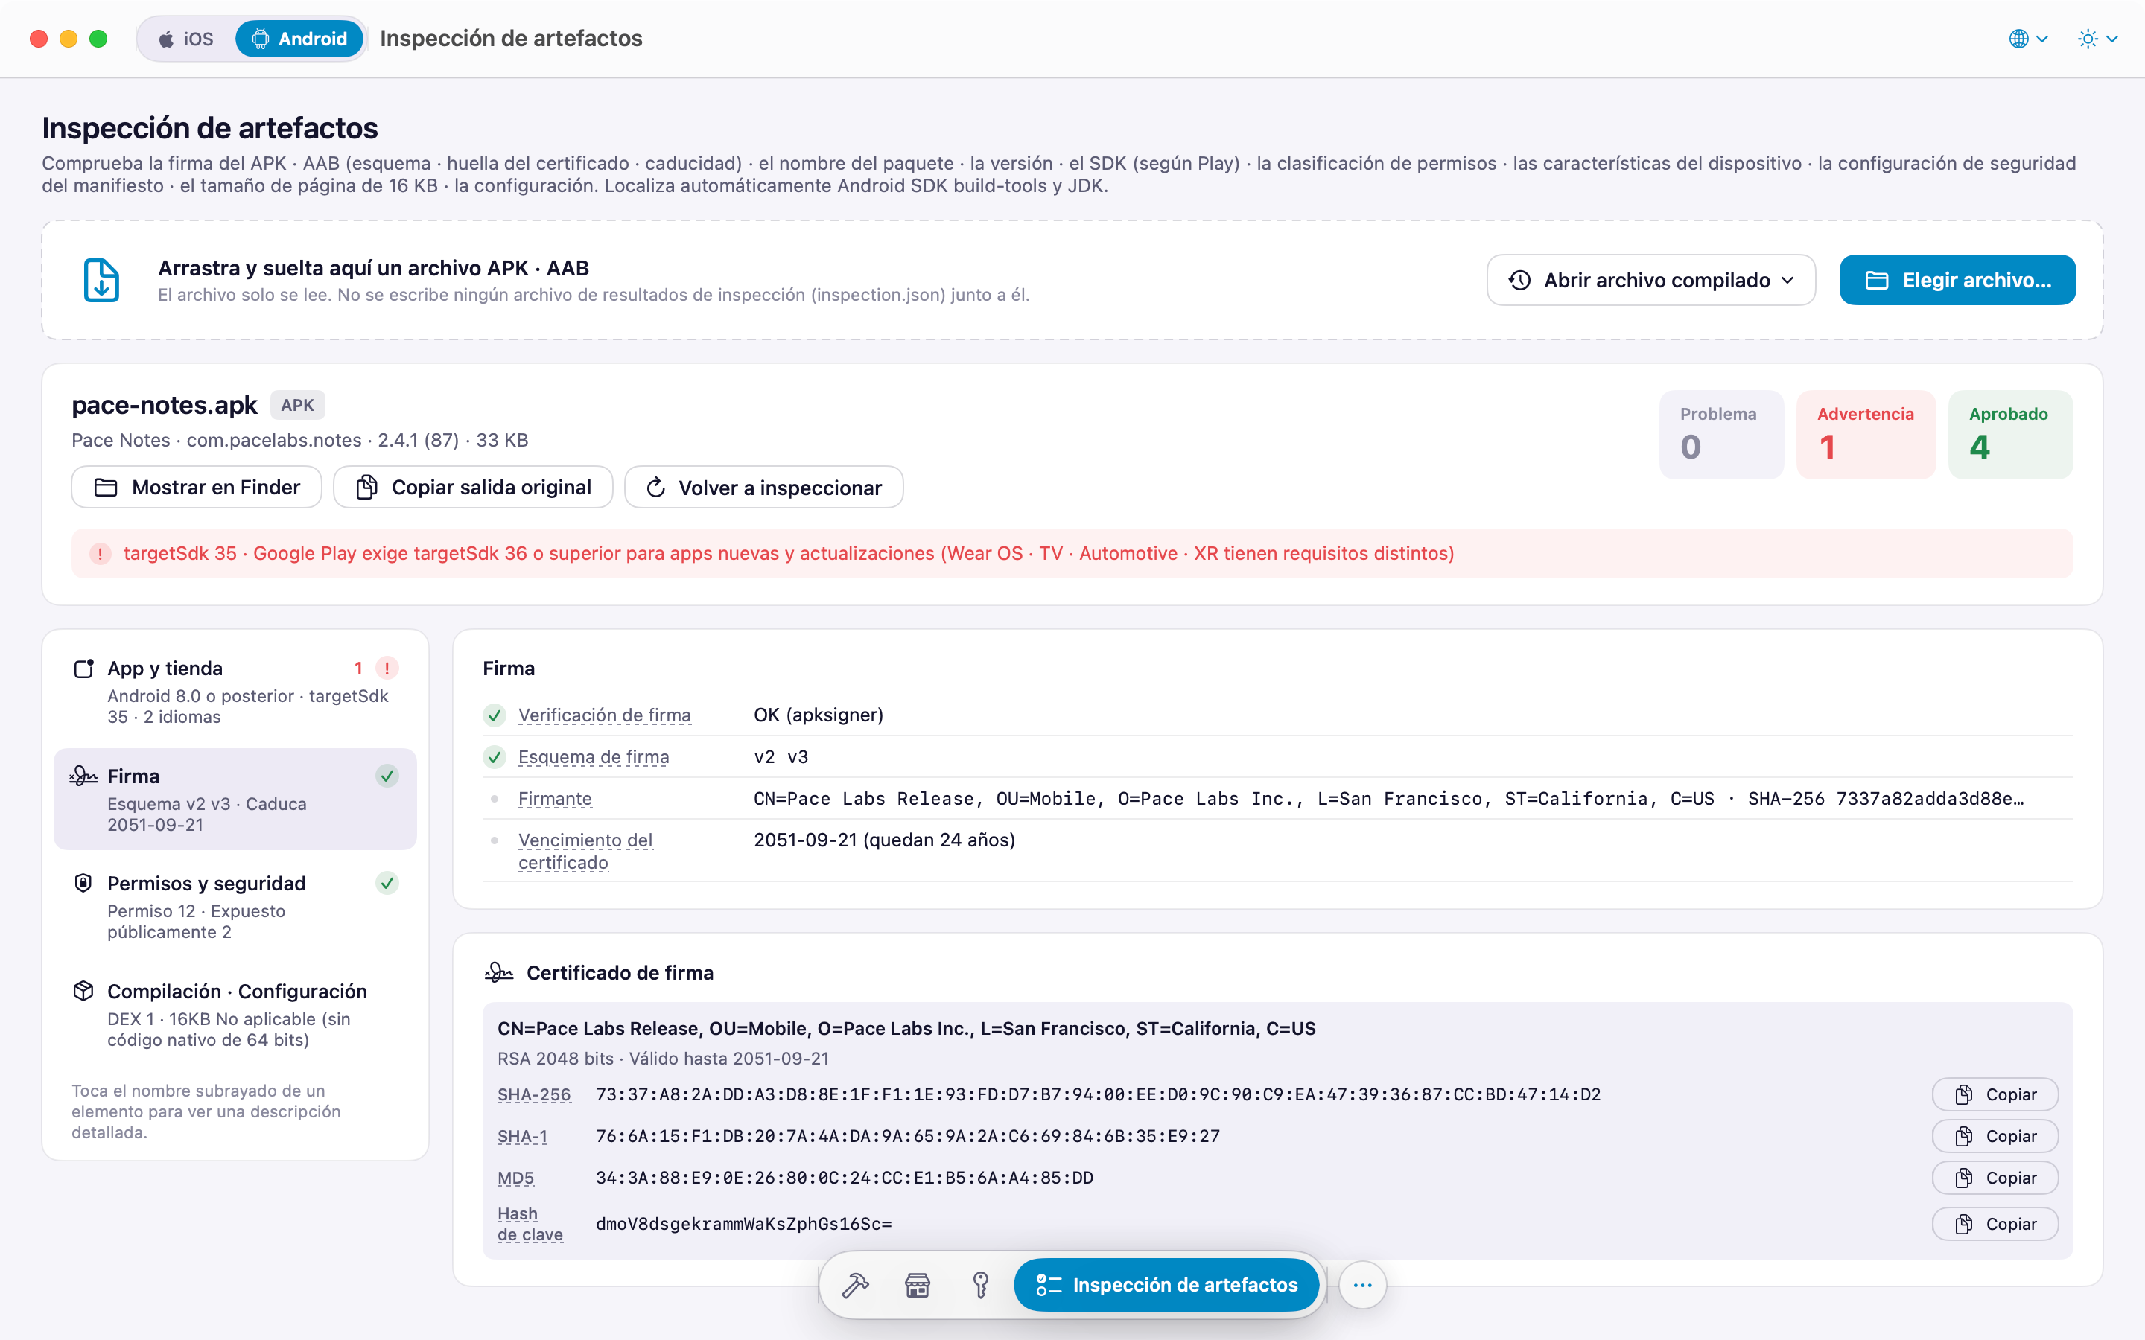Click Volver a inspeccionar
Image resolution: width=2145 pixels, height=1340 pixels.
764,488
